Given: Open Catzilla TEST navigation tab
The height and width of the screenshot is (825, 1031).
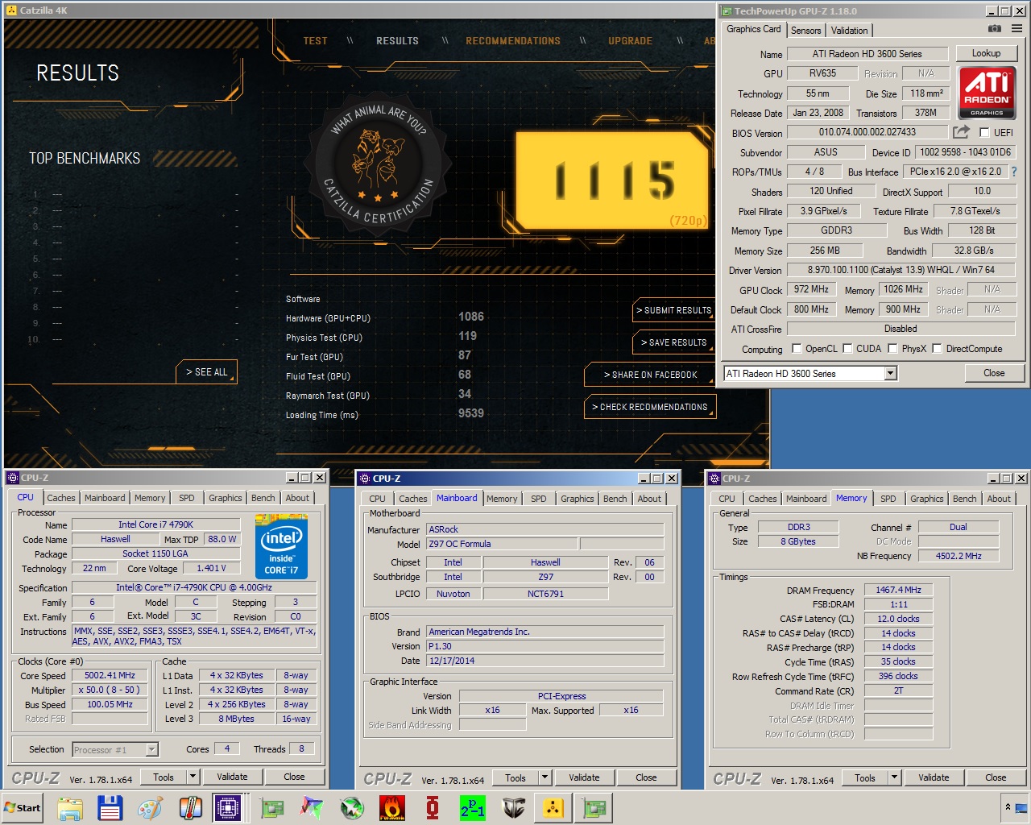Looking at the screenshot, I should pos(315,40).
